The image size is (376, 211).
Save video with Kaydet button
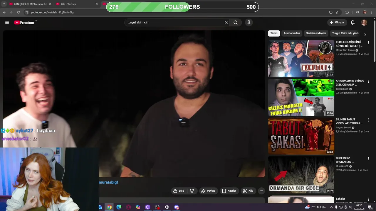coord(229,191)
